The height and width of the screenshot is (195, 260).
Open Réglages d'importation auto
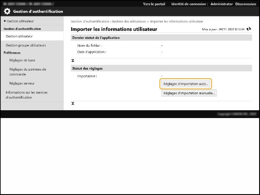click(x=185, y=83)
